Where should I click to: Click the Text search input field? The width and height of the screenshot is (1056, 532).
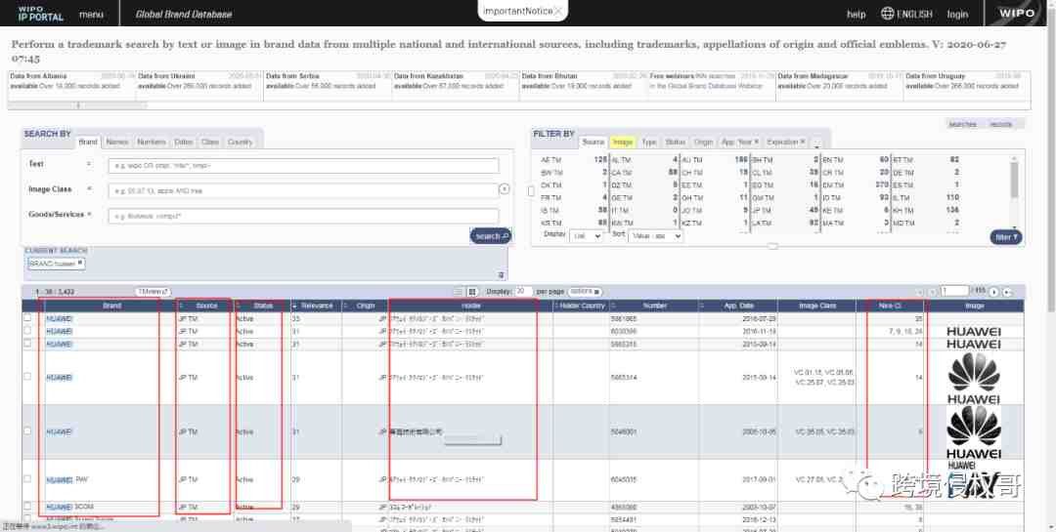click(303, 165)
